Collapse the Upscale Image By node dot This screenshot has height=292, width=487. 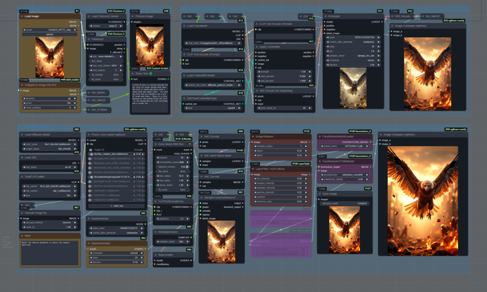coord(22,213)
